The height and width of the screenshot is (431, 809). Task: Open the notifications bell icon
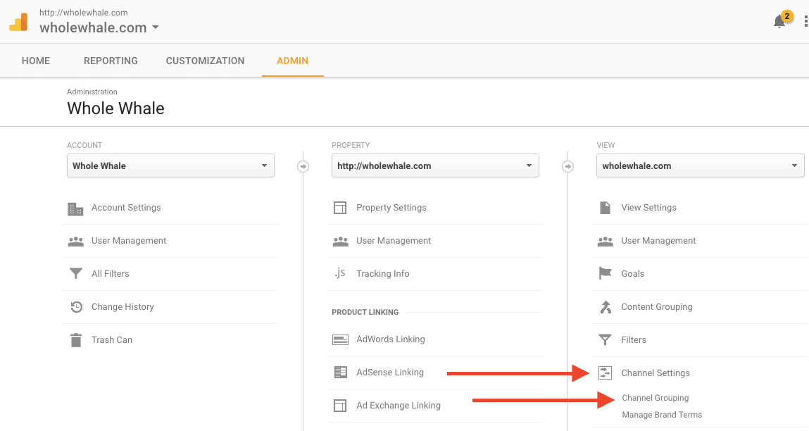(779, 22)
